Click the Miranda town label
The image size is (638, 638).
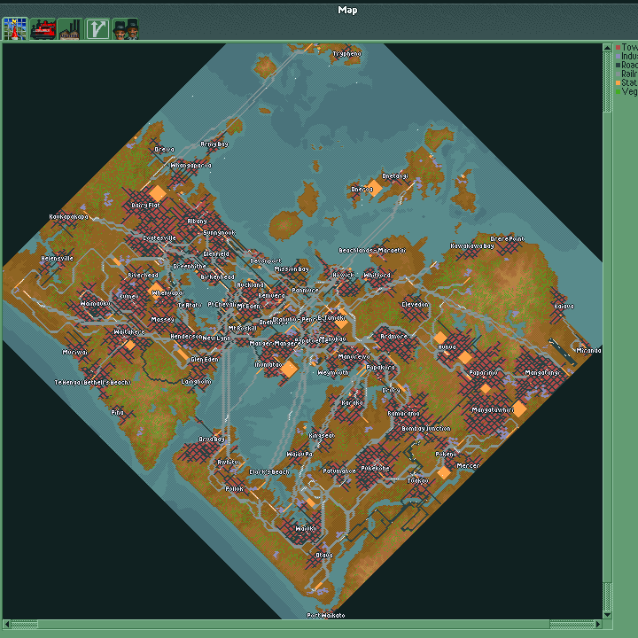pyautogui.click(x=588, y=350)
